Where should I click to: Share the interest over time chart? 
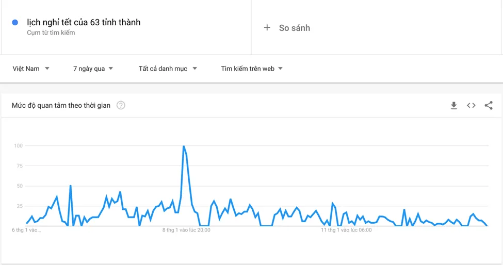[x=489, y=106]
